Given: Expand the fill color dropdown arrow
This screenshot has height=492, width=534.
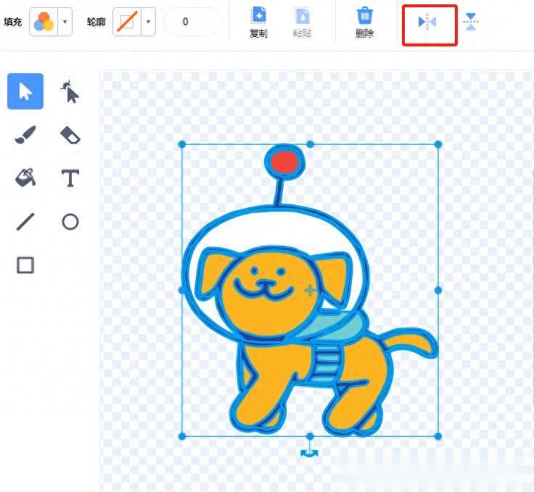Looking at the screenshot, I should point(65,22).
